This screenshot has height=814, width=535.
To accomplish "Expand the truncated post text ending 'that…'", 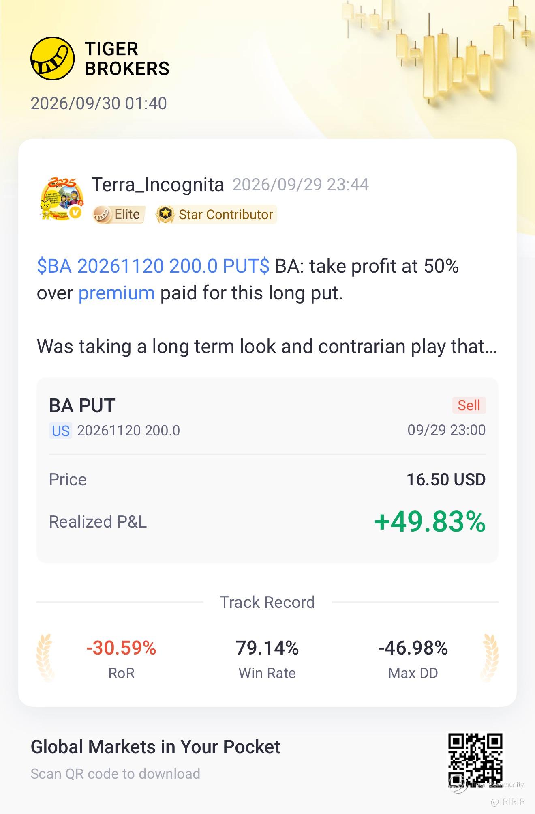I will 267,347.
